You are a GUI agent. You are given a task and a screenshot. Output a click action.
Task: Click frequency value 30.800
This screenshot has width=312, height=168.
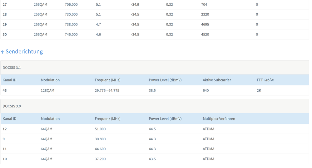[x=100, y=139]
